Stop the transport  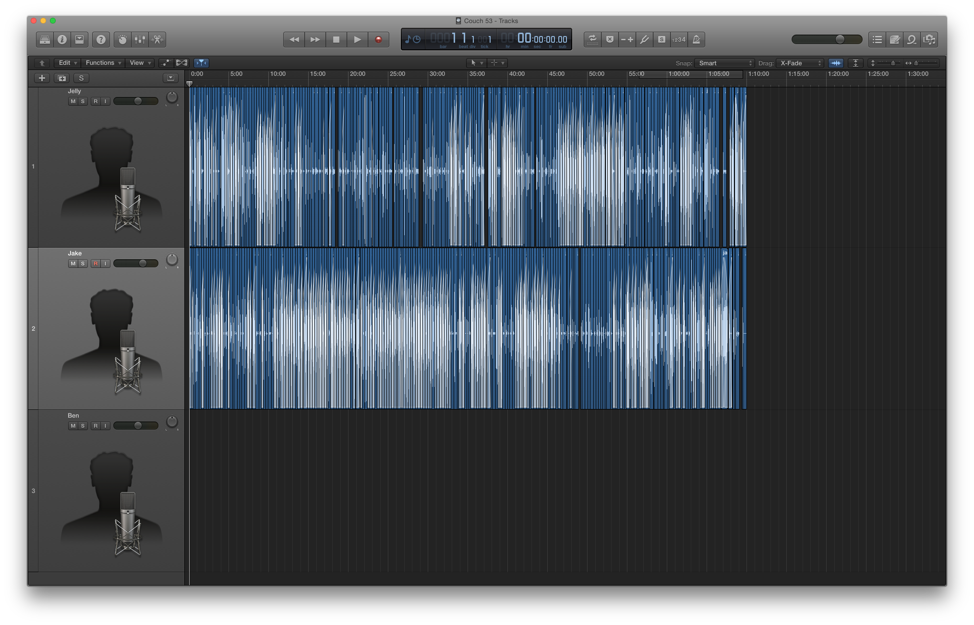click(336, 39)
